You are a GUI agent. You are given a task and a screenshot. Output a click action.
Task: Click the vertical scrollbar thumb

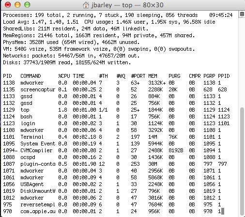[x=242, y=161]
